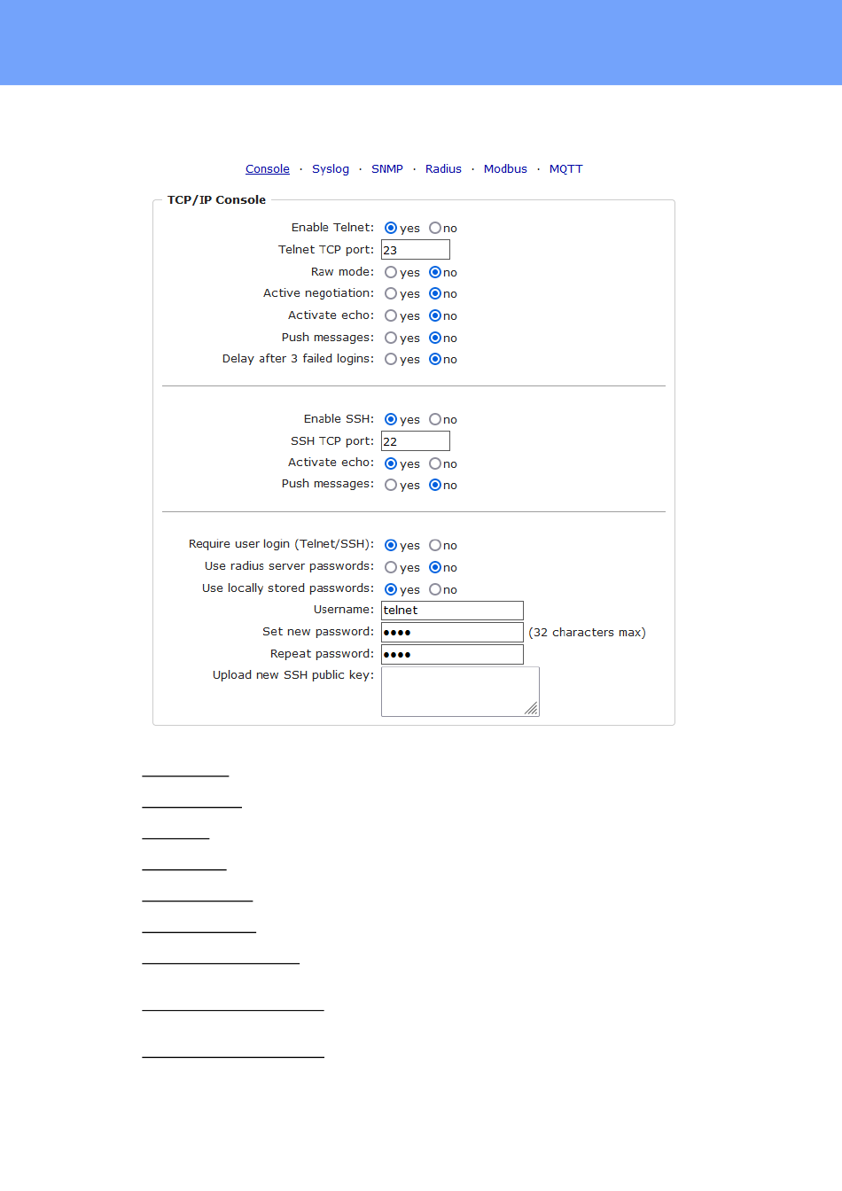Select no for Telnet Activate echo
The image size is (842, 1191).
coord(435,315)
